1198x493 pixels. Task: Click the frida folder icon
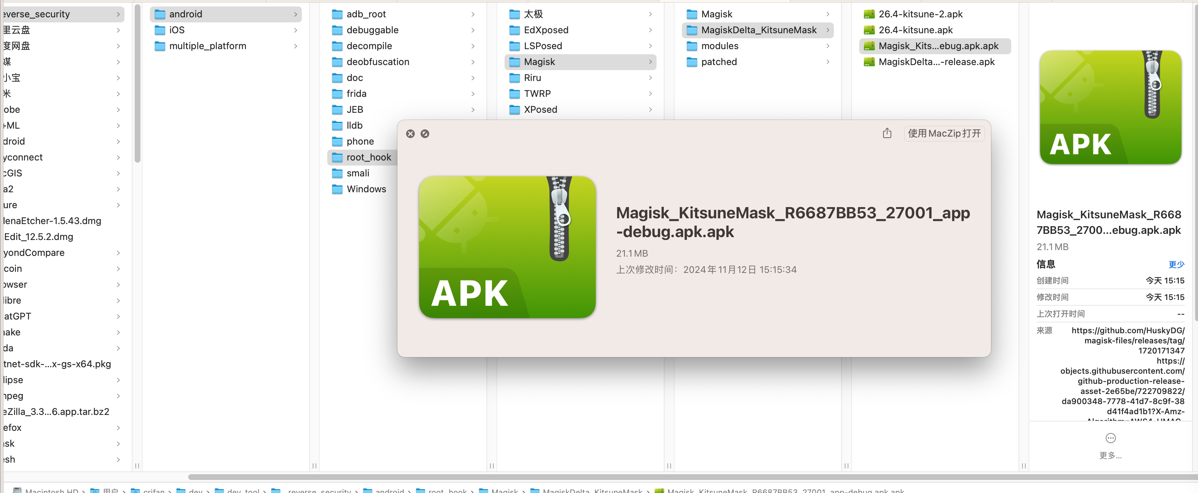(337, 94)
